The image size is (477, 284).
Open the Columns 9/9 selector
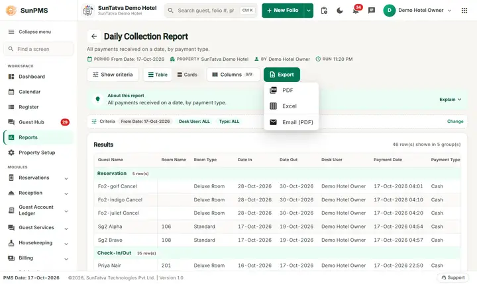(x=233, y=75)
